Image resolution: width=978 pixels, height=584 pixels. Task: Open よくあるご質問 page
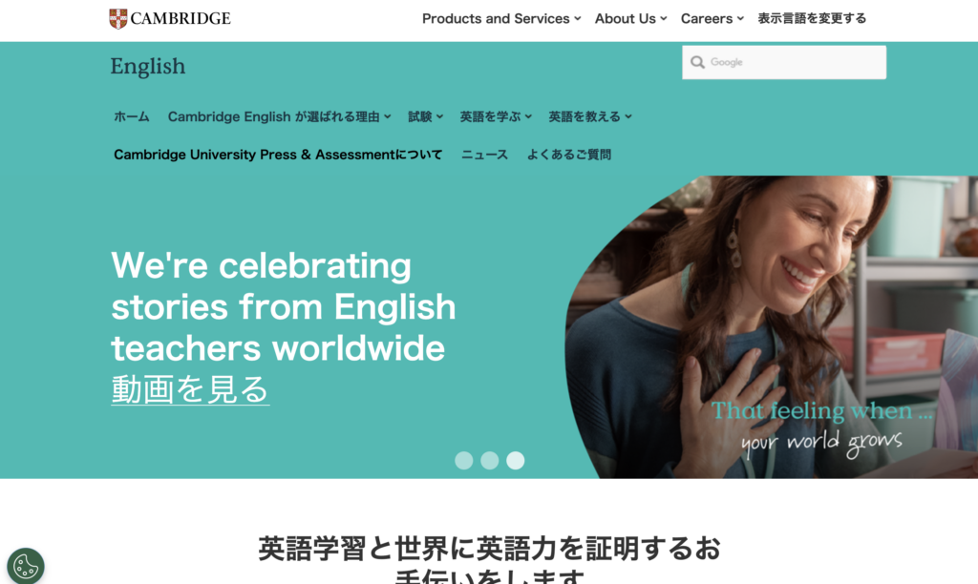(569, 155)
